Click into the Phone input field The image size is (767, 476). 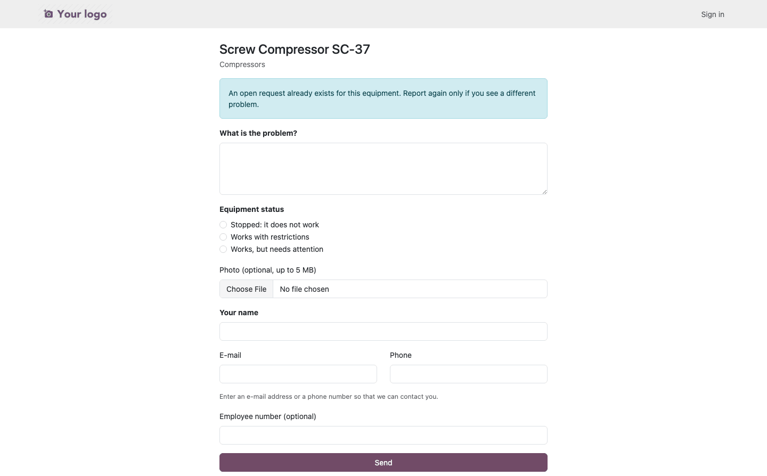tap(469, 374)
